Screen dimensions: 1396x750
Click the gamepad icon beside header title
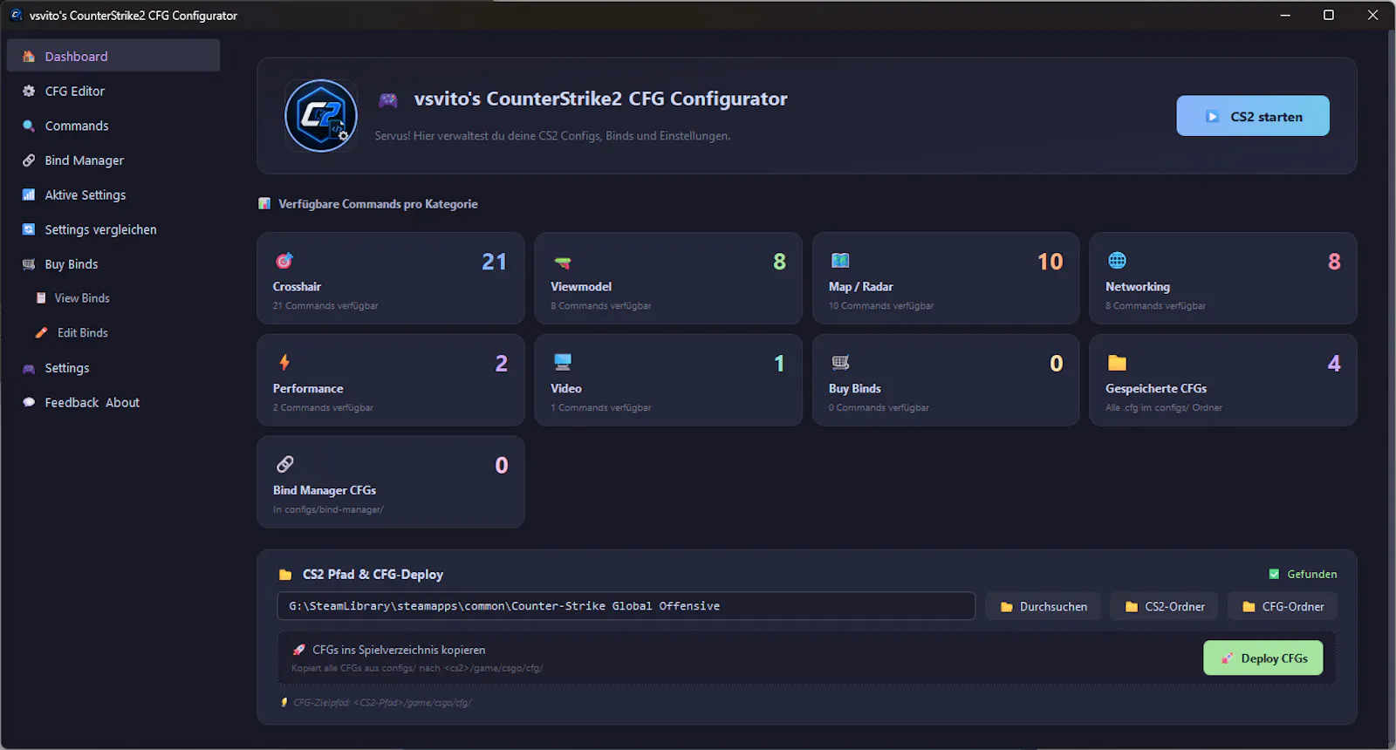click(388, 100)
